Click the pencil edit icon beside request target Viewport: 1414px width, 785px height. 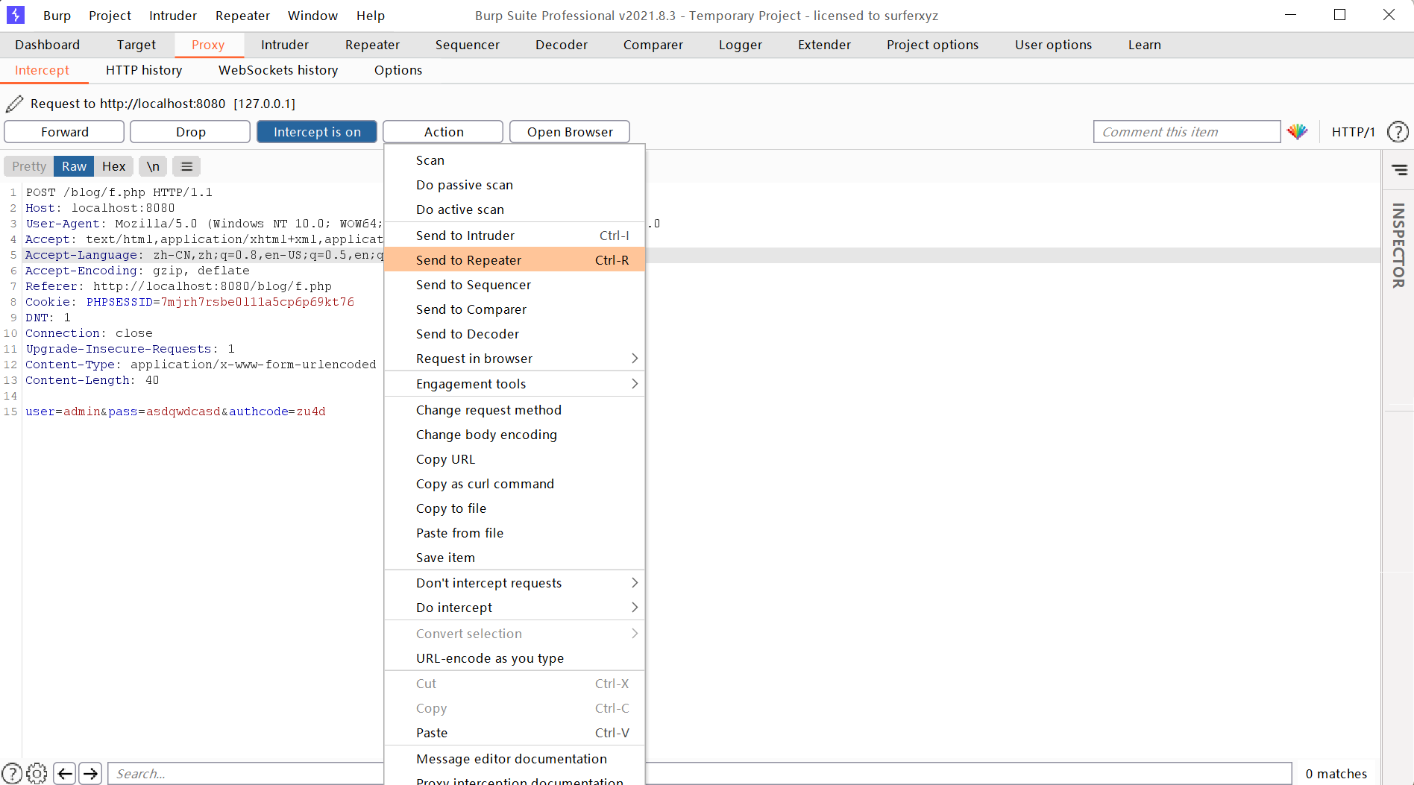pyautogui.click(x=14, y=104)
